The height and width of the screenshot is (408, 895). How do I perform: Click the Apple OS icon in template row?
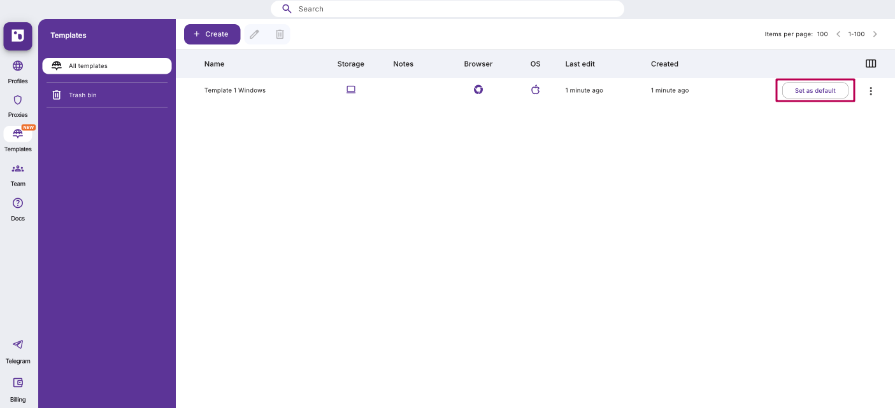(536, 90)
